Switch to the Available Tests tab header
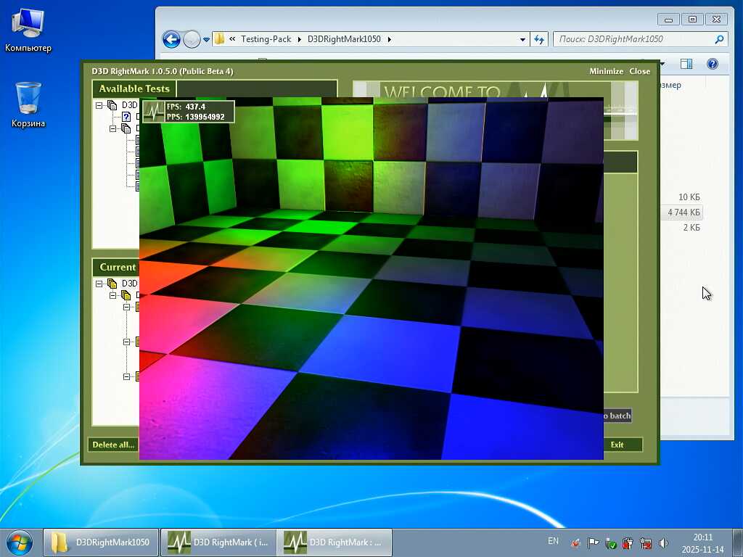Image resolution: width=743 pixels, height=557 pixels. click(134, 88)
